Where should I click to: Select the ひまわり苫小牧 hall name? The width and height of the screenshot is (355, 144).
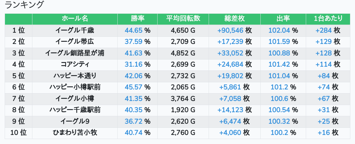[x=75, y=133]
